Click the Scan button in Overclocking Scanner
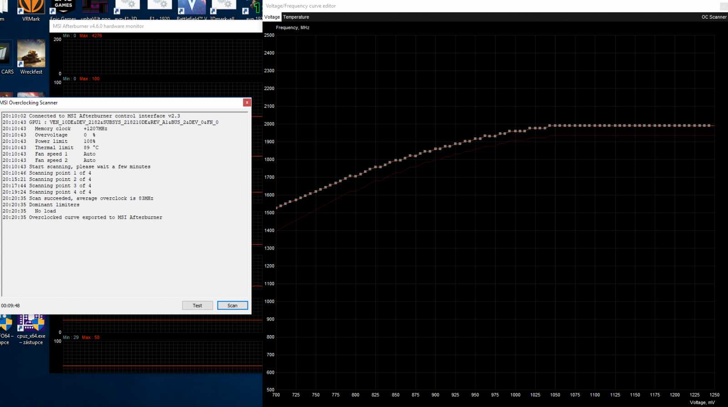The height and width of the screenshot is (407, 728). click(x=233, y=306)
